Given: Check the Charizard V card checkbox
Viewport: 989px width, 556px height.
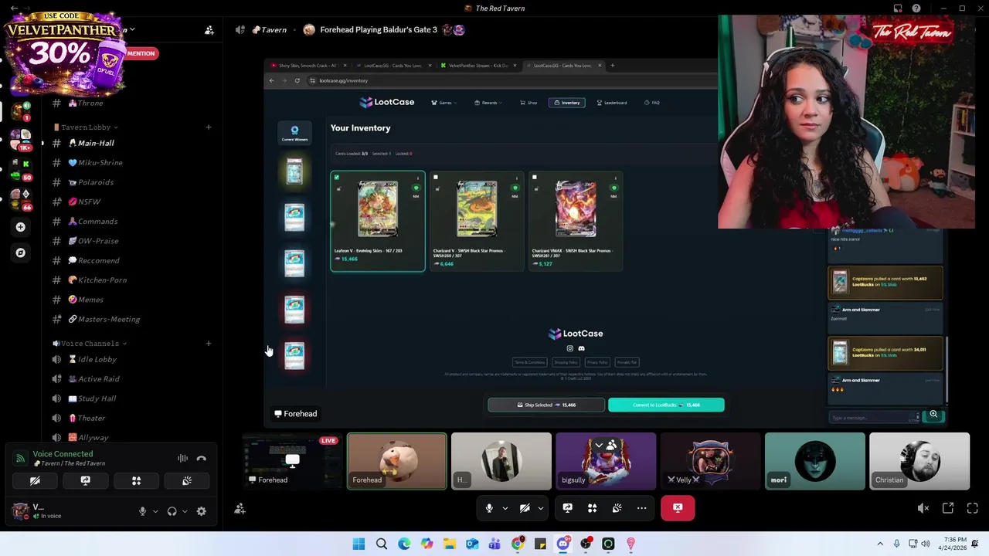Looking at the screenshot, I should (x=436, y=178).
